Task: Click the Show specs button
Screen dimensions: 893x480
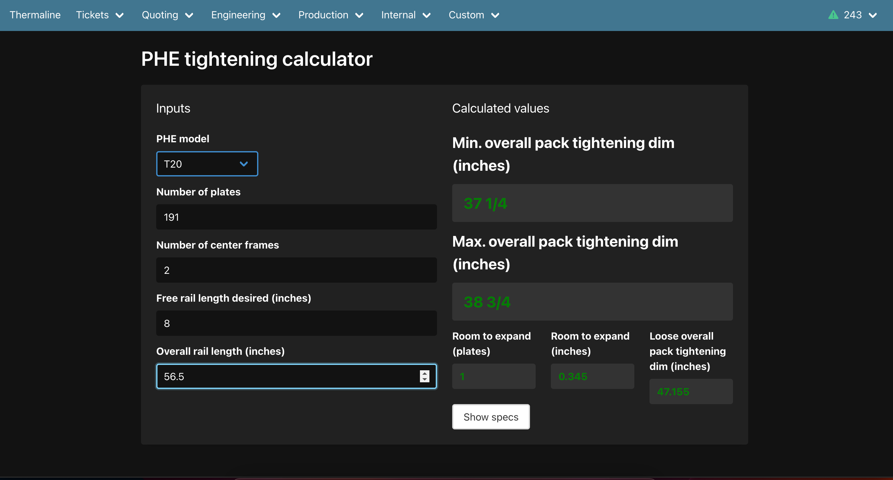Action: pyautogui.click(x=491, y=417)
